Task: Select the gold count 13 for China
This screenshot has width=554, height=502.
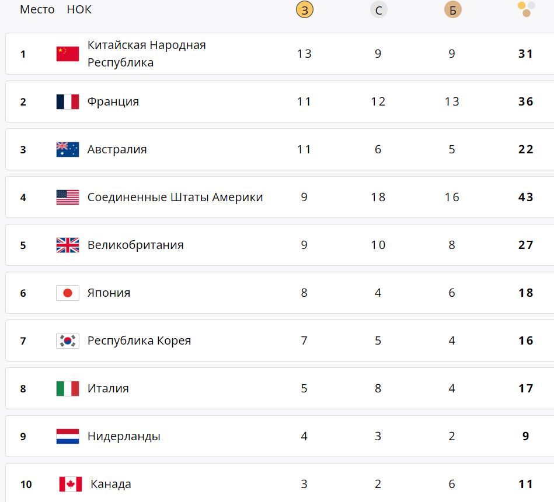Action: 304,53
